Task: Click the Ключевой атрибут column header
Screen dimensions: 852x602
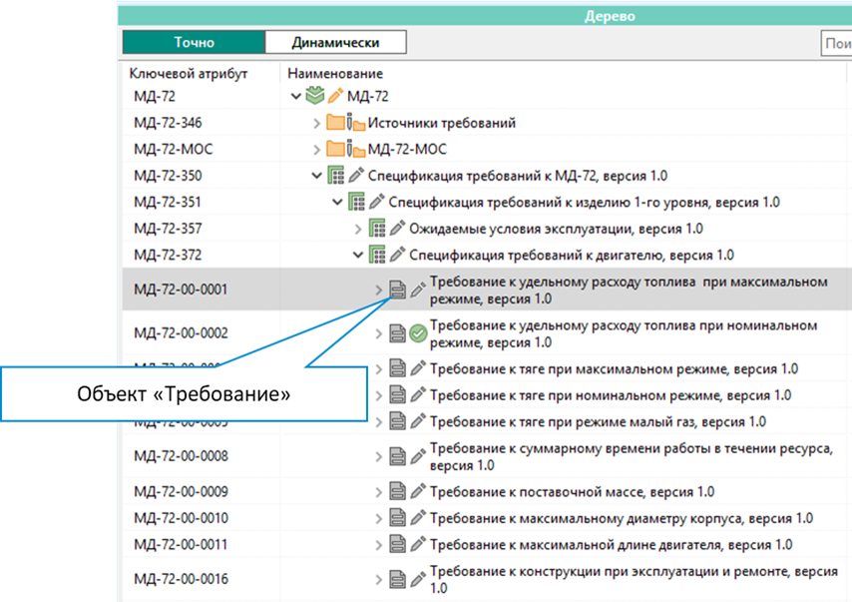Action: click(x=189, y=74)
